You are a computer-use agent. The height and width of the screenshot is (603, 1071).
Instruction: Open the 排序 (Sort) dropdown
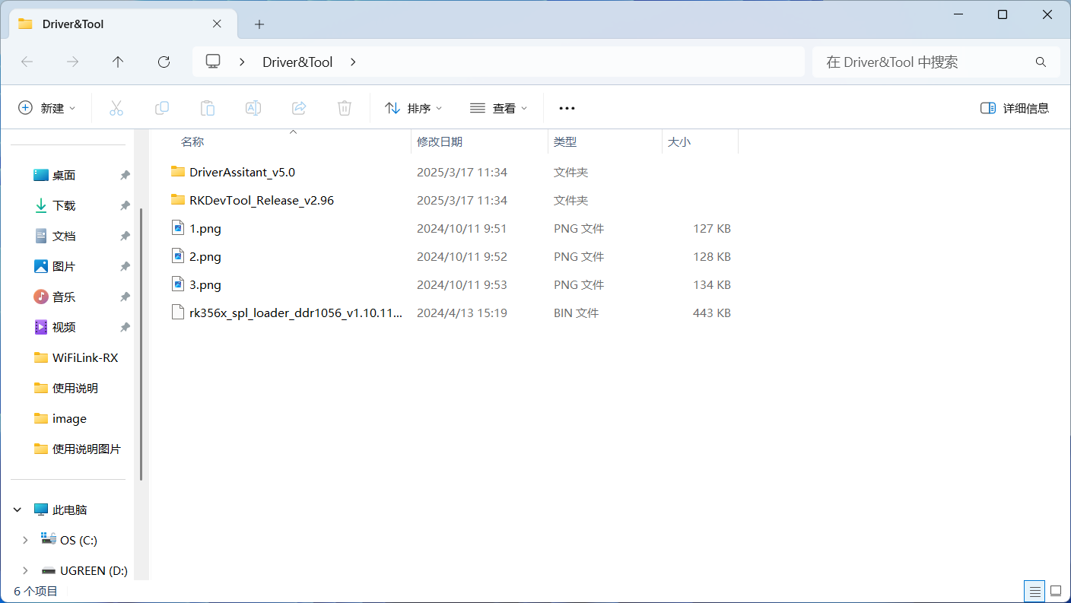click(414, 108)
